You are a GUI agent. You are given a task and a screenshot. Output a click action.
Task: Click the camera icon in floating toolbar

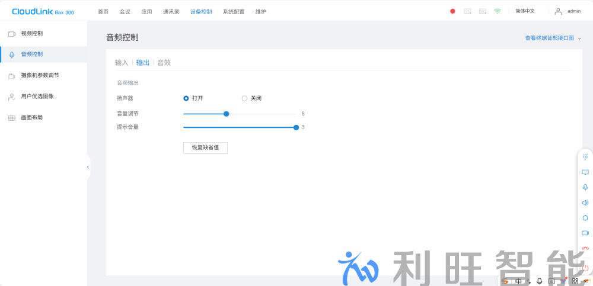(x=585, y=233)
